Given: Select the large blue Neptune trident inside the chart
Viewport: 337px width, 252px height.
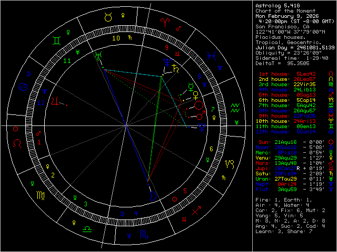Looking at the screenshot, I should 167,62.
